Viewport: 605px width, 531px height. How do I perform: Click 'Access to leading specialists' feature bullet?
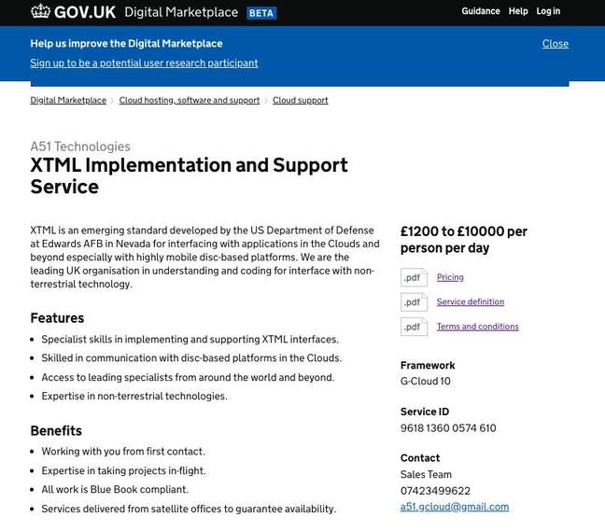point(188,377)
